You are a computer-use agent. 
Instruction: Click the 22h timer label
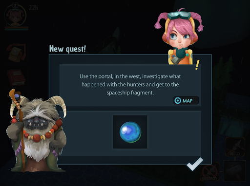click(x=33, y=8)
